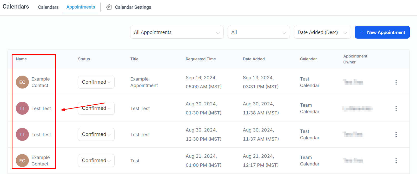Image resolution: width=417 pixels, height=174 pixels.
Task: Click the Date Added column header
Action: point(254,59)
